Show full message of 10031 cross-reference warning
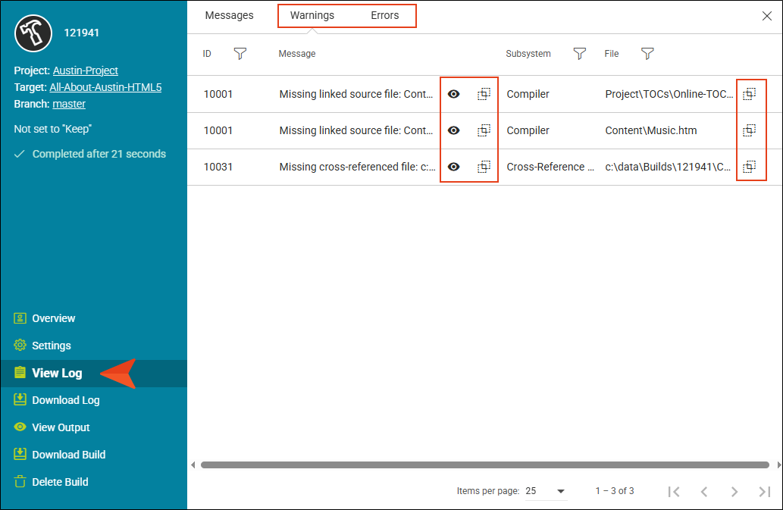The height and width of the screenshot is (510, 783). (454, 167)
